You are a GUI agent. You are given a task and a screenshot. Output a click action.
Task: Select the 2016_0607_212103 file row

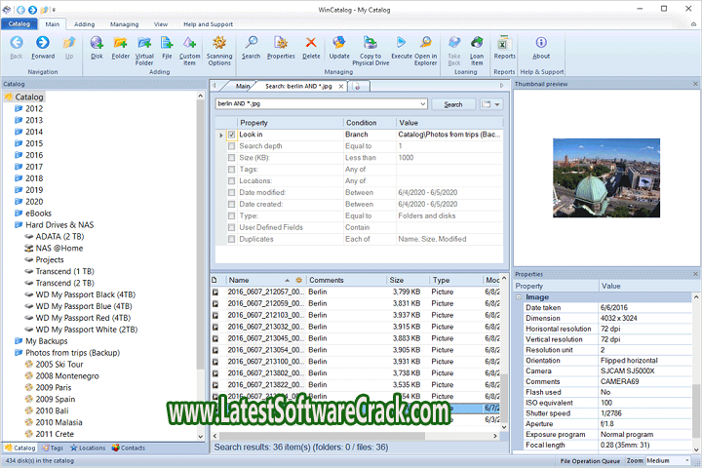356,315
